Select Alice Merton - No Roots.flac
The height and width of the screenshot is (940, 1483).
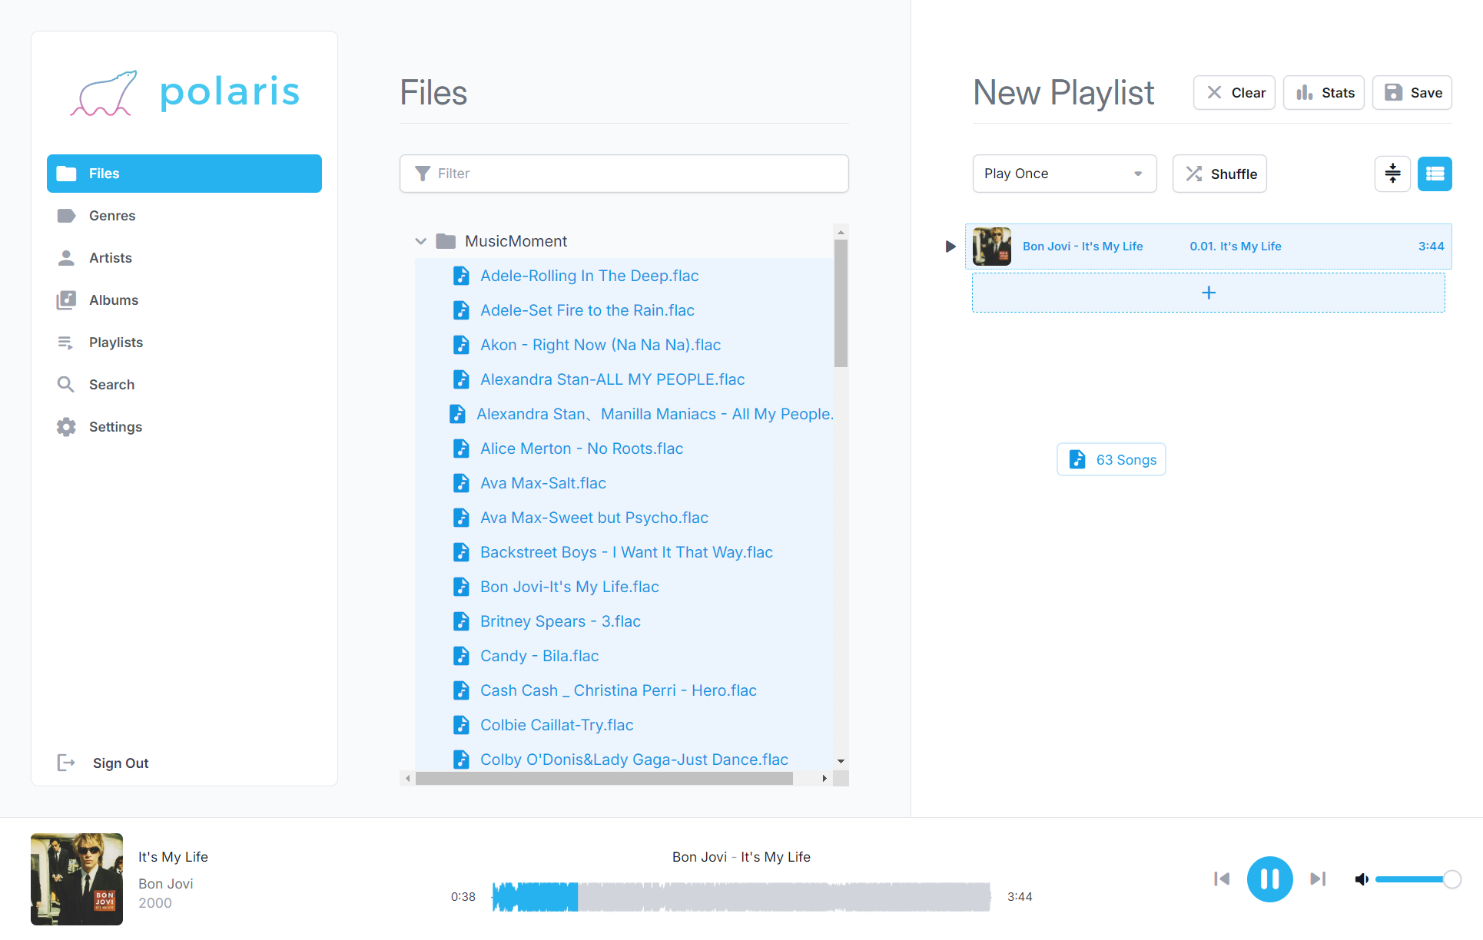pos(582,448)
